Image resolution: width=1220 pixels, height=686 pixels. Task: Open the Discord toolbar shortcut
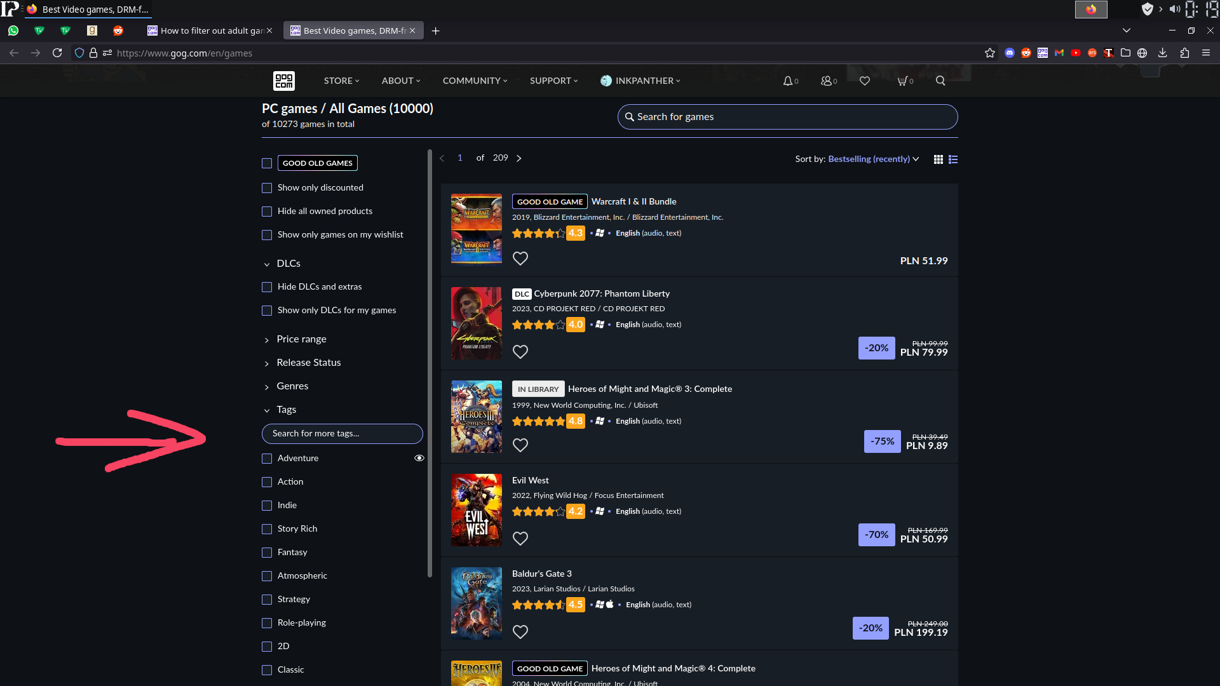coord(1010,53)
